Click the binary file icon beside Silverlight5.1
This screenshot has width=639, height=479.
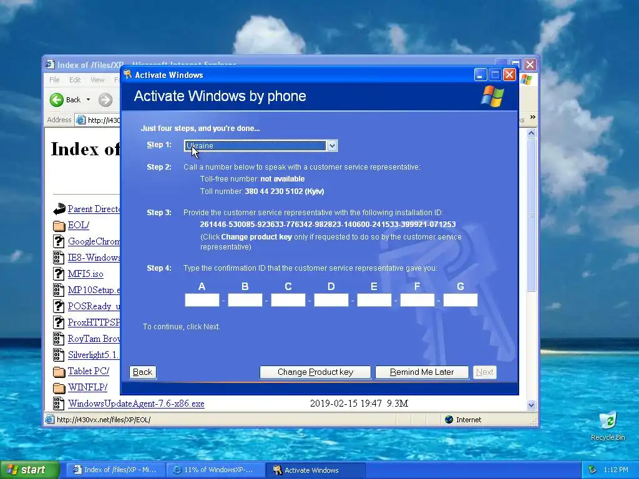(59, 355)
